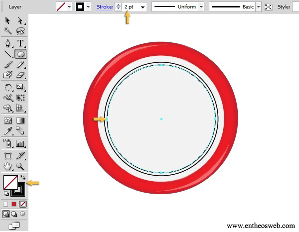Select the Eraser tool
The image size is (299, 232).
(20, 75)
